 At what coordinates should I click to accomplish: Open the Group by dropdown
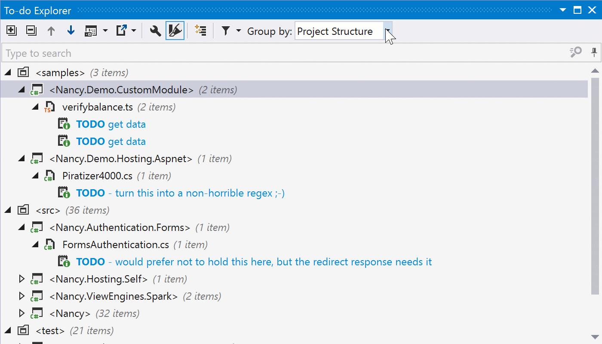pos(386,31)
